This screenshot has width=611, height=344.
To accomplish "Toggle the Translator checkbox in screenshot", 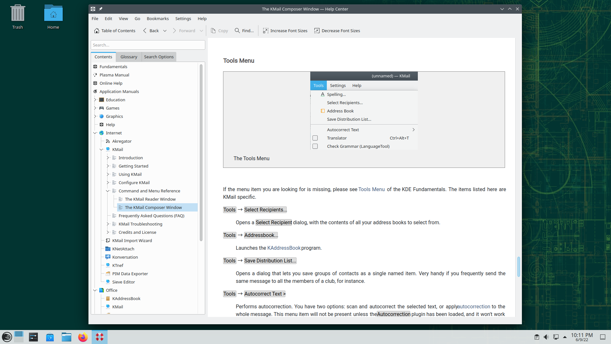I will point(315,138).
